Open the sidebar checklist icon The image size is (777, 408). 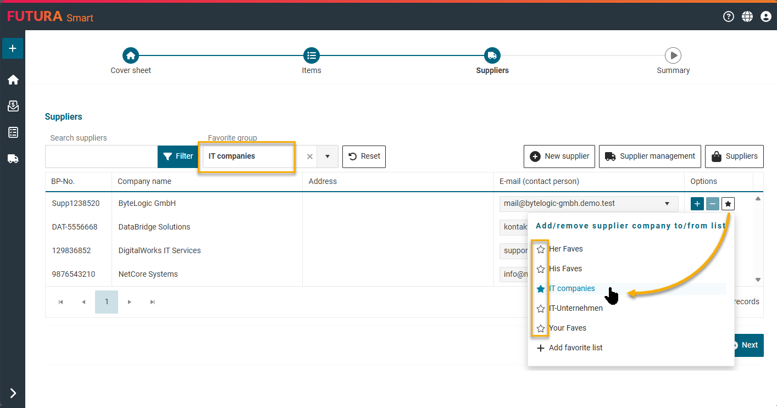(13, 132)
